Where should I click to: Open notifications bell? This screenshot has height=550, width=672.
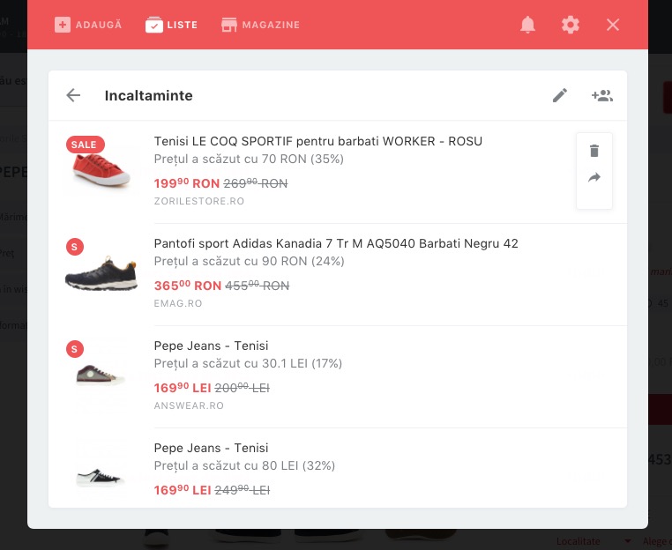point(527,25)
